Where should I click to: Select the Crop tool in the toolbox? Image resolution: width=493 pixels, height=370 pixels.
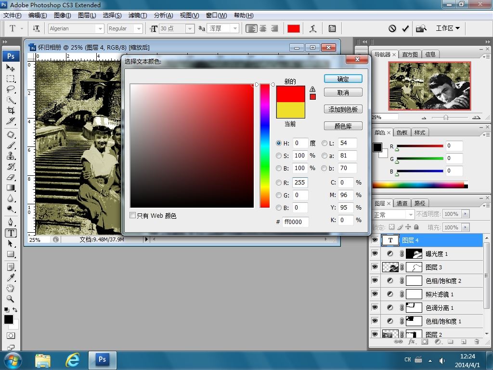click(x=11, y=111)
